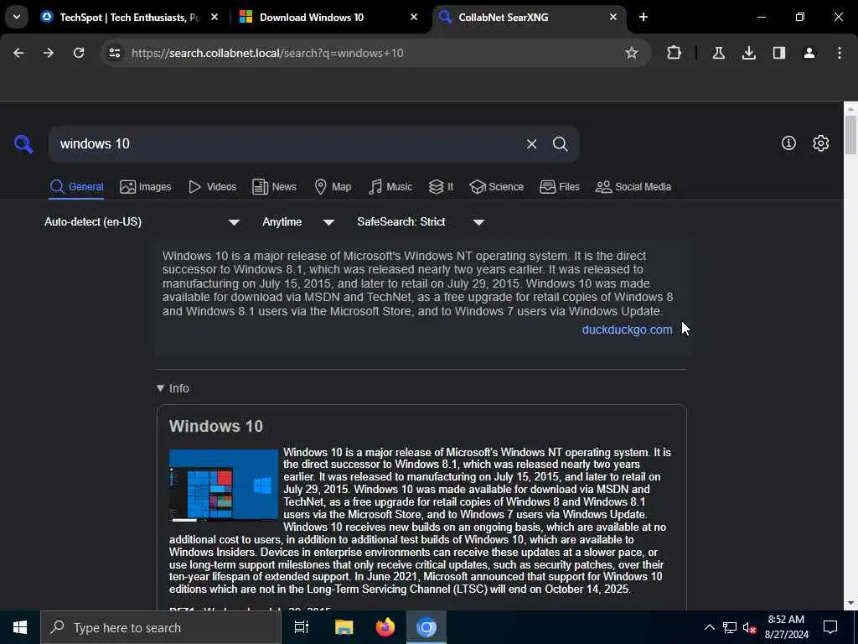Image resolution: width=858 pixels, height=644 pixels.
Task: Clear the search query with X icon
Action: pyautogui.click(x=531, y=144)
